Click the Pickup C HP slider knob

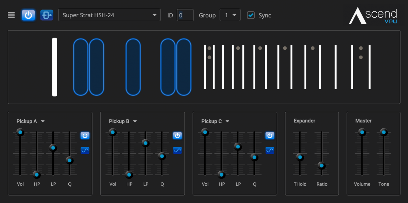[x=222, y=175]
